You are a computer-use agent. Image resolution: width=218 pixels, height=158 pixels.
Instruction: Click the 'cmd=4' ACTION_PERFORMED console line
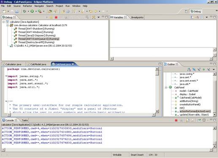click(x=52, y=128)
